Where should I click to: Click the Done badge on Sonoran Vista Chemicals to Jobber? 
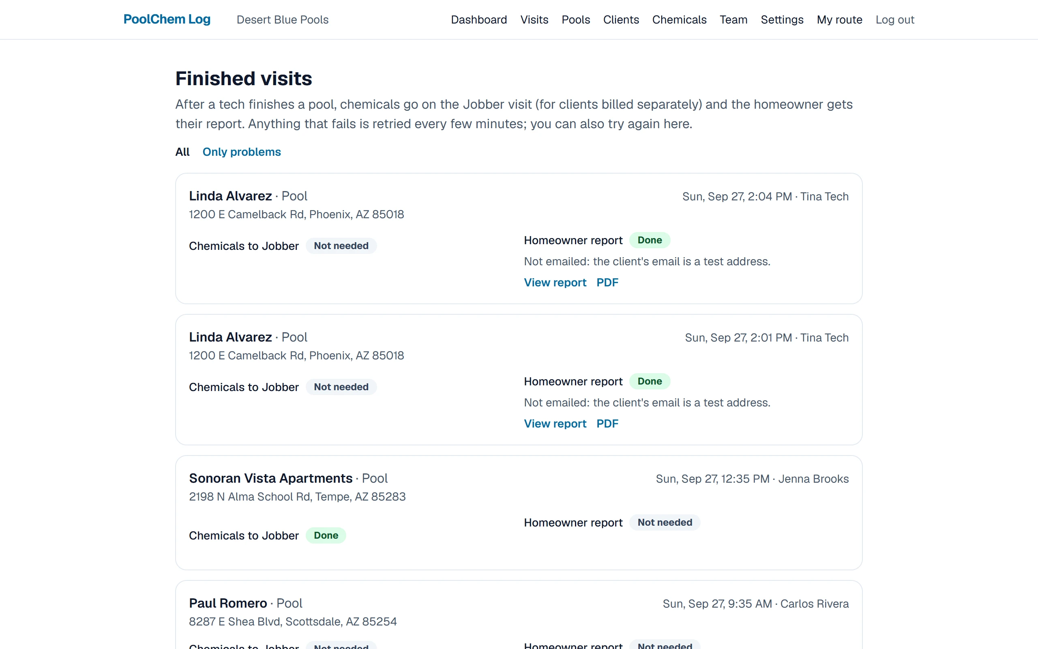326,535
